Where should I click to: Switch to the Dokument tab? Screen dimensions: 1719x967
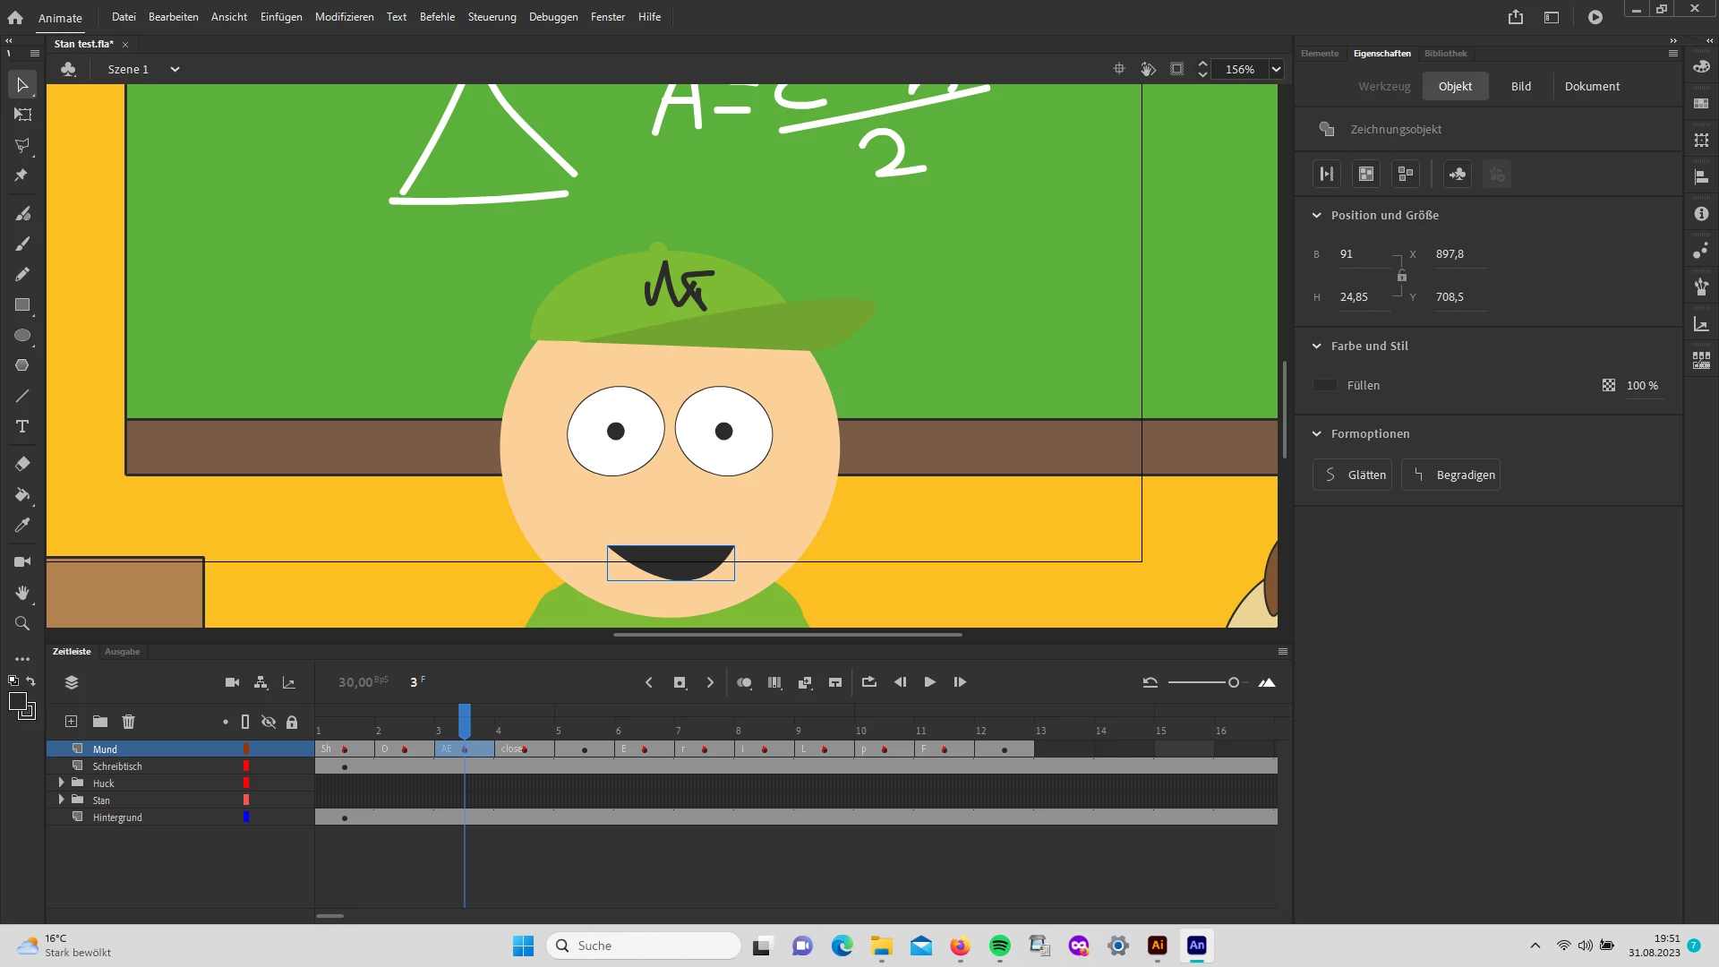coord(1591,86)
